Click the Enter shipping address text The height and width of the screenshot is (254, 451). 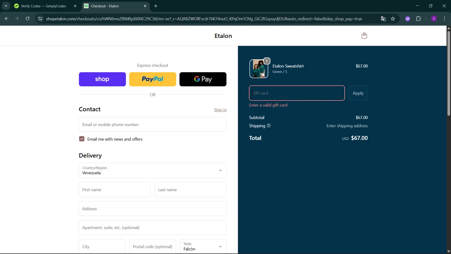coord(347,126)
